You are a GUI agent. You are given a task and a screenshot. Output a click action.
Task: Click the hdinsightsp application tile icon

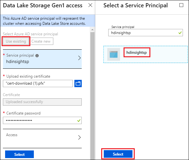[114, 54]
